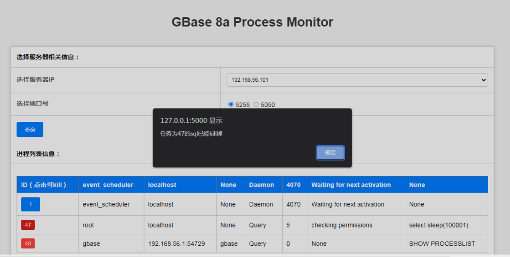Click the 选择端口号 label

pos(32,104)
